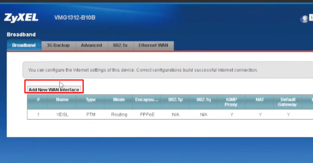Click the IGMP Proxy column header

(232, 102)
